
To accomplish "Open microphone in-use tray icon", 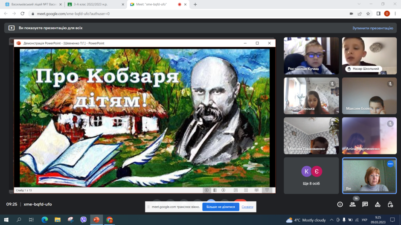I will (344, 220).
